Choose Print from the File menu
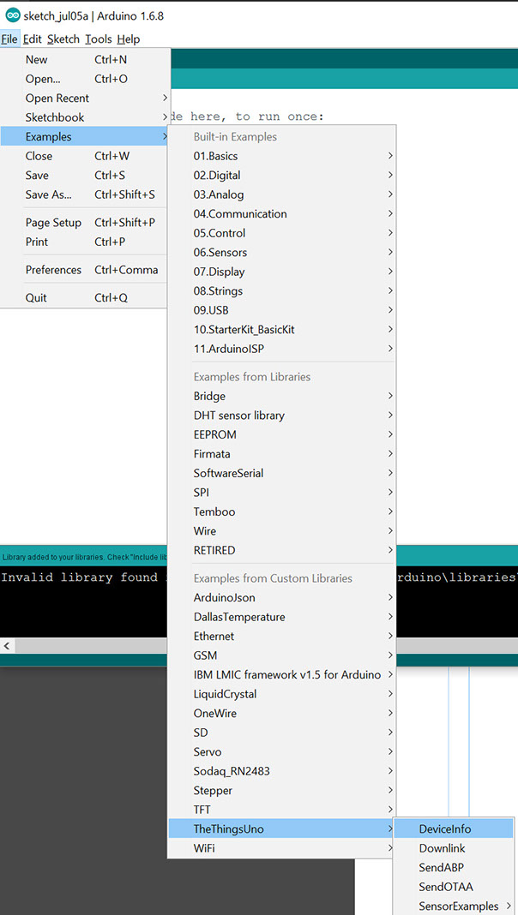The width and height of the screenshot is (518, 915). [x=85, y=242]
